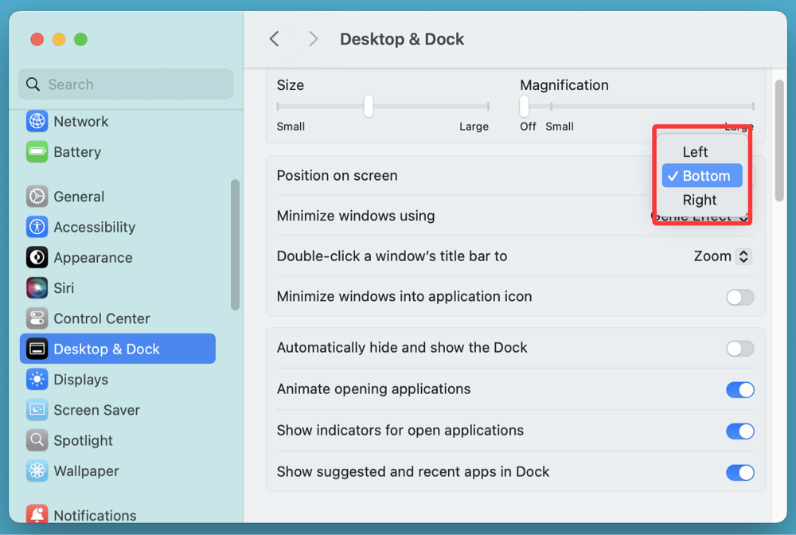The width and height of the screenshot is (796, 535).
Task: Choose Right from position menu
Action: point(699,200)
